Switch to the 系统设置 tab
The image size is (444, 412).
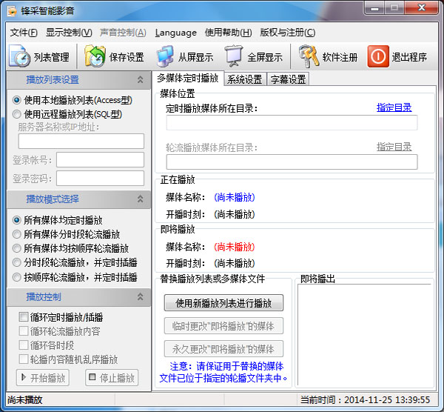245,79
